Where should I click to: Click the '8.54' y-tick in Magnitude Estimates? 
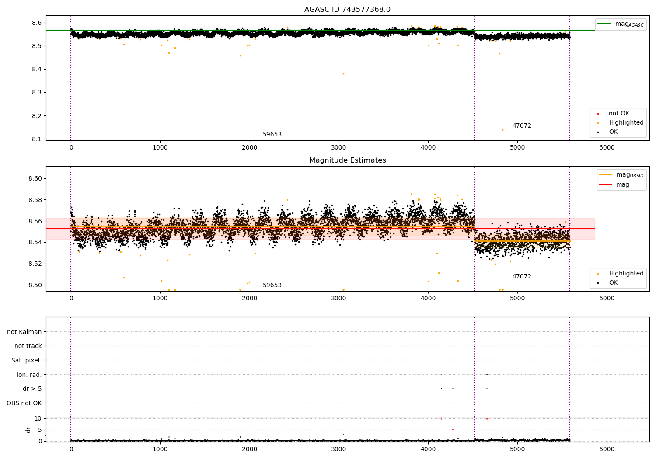tap(35, 242)
